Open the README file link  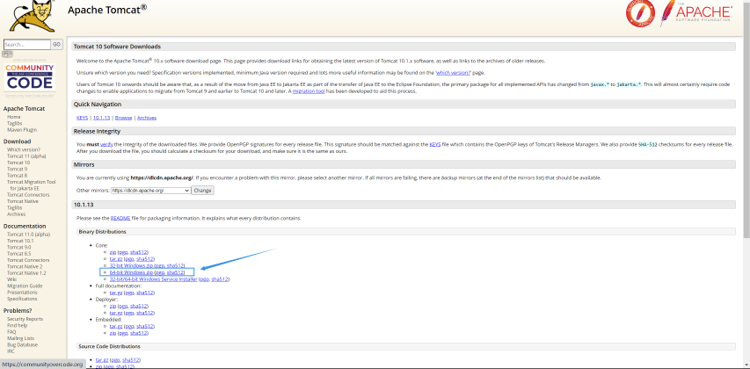(x=120, y=218)
